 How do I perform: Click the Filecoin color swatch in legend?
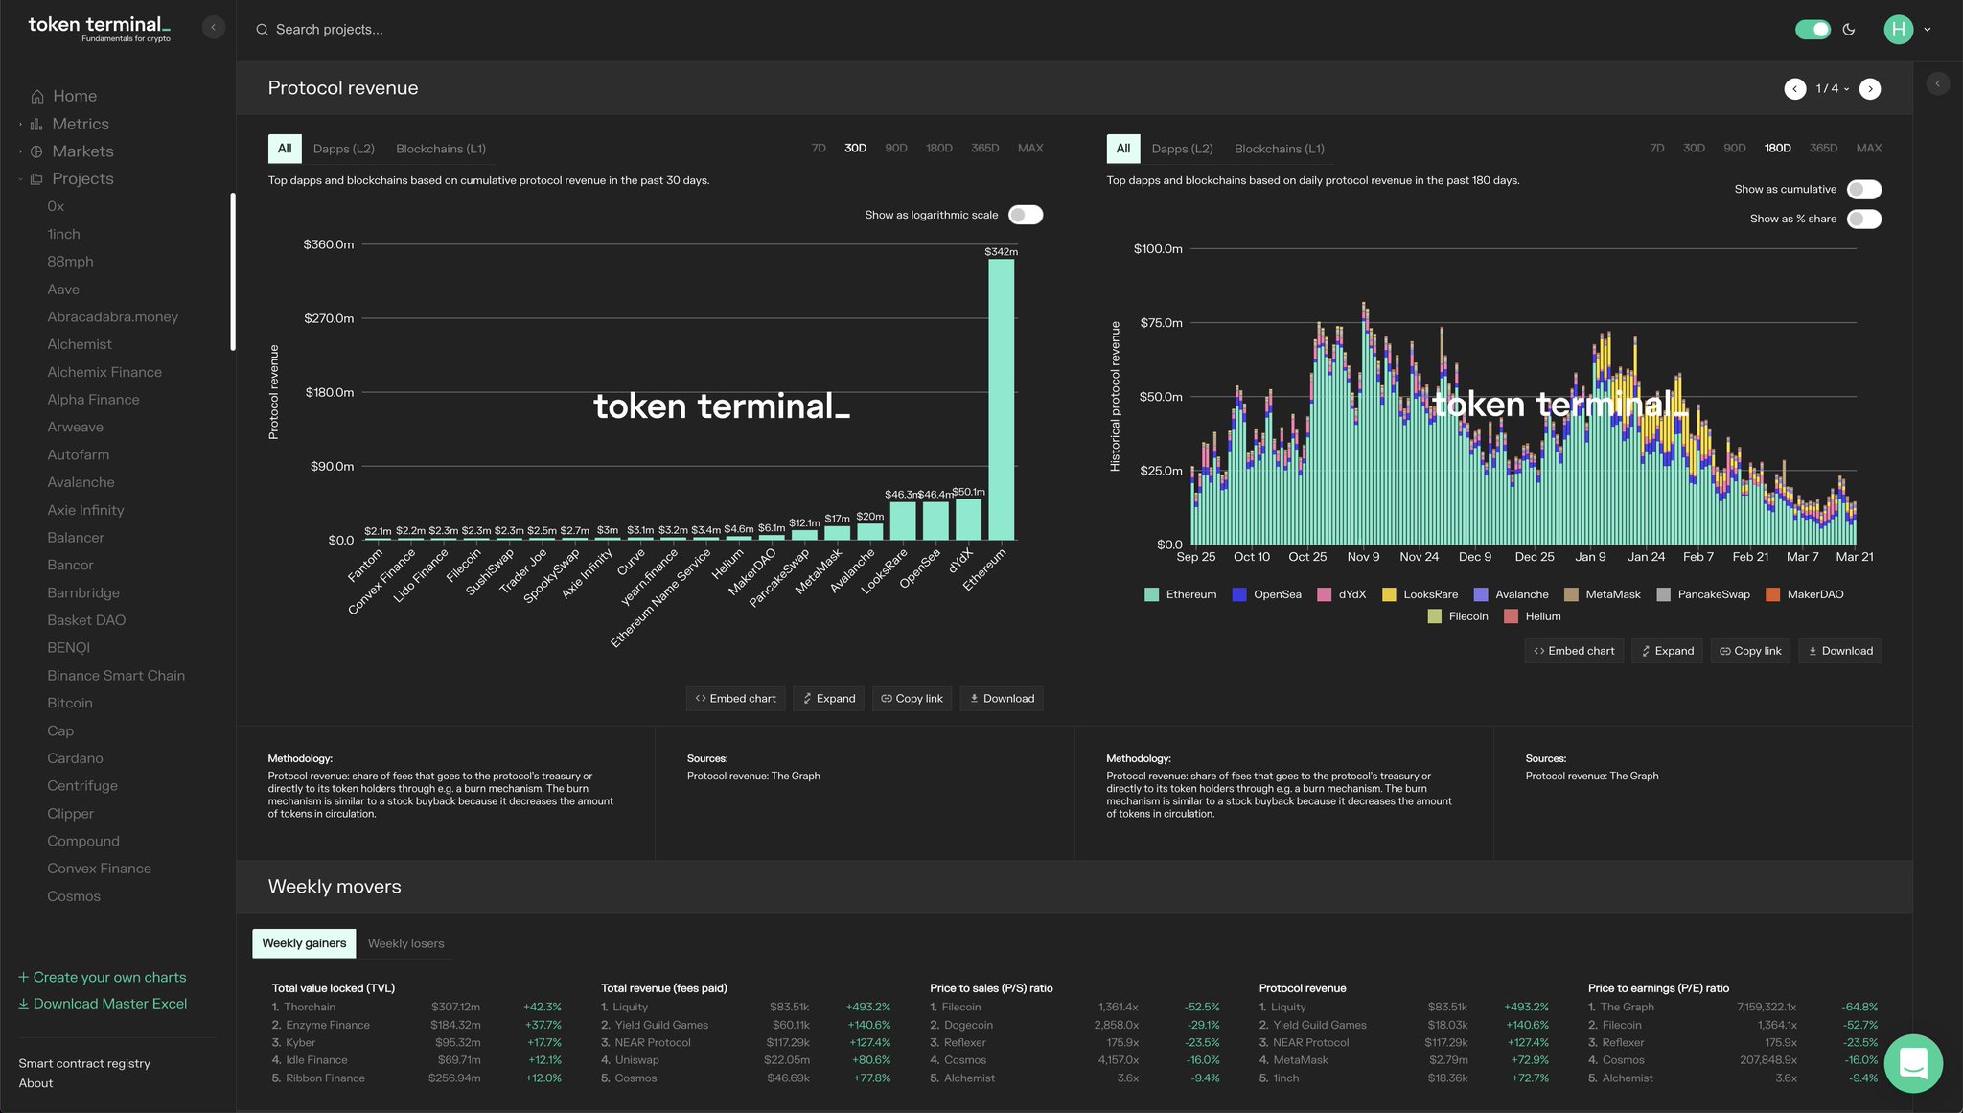tap(1434, 616)
